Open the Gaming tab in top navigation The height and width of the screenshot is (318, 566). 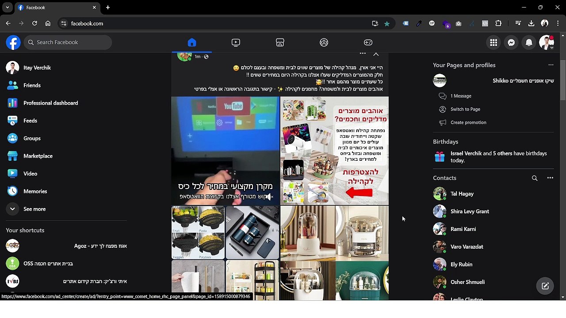[368, 42]
